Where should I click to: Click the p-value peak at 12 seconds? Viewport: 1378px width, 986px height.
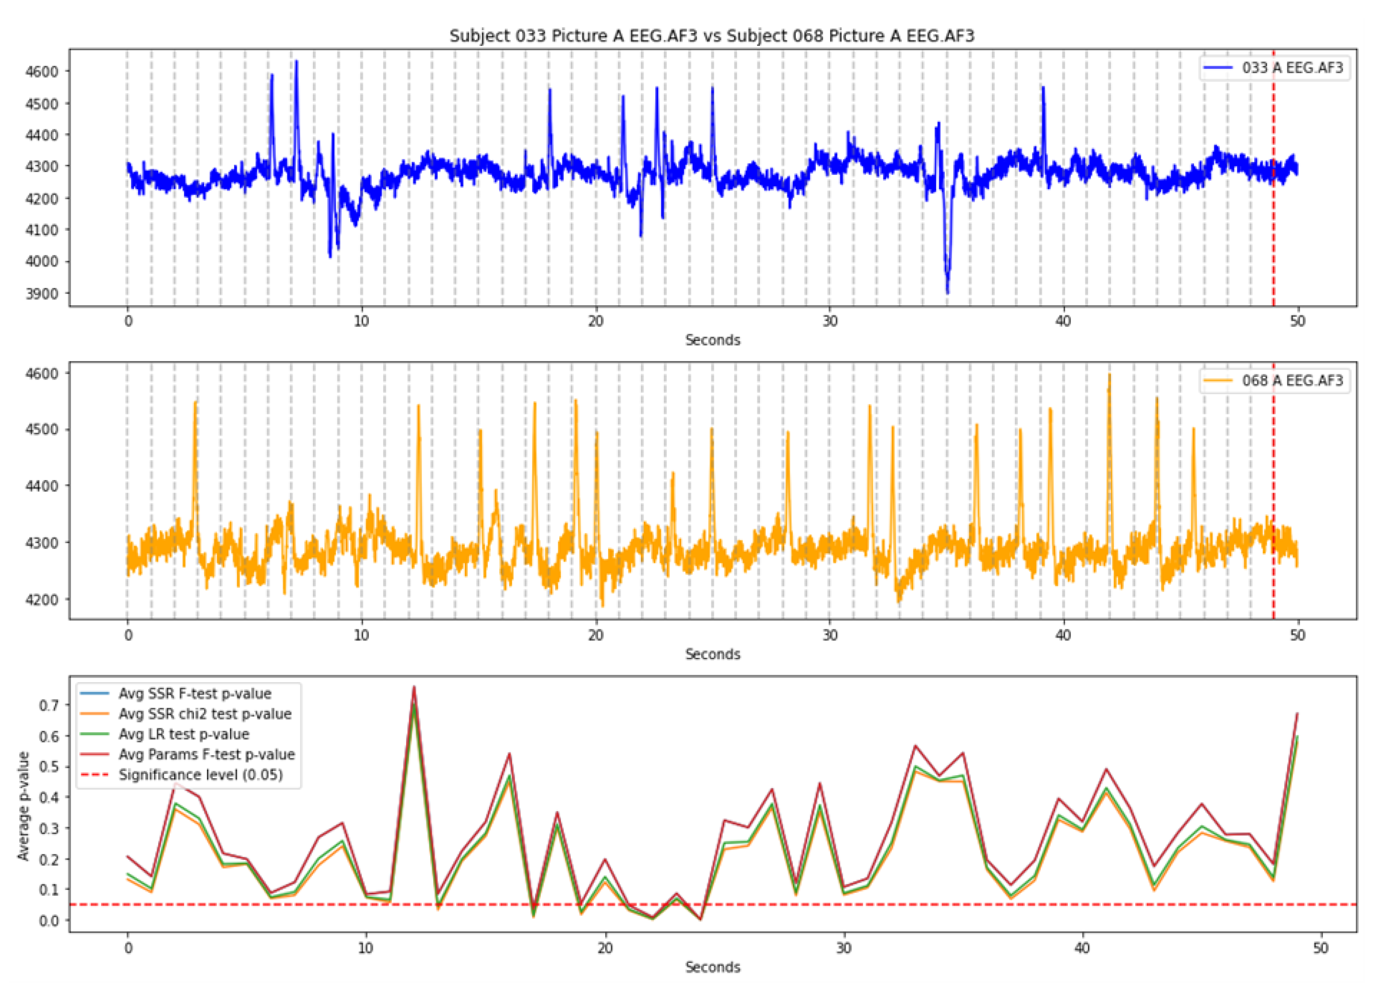pyautogui.click(x=414, y=688)
